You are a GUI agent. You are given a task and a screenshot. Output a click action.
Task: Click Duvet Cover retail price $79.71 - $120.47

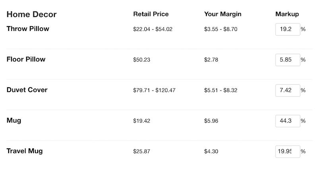[154, 90]
